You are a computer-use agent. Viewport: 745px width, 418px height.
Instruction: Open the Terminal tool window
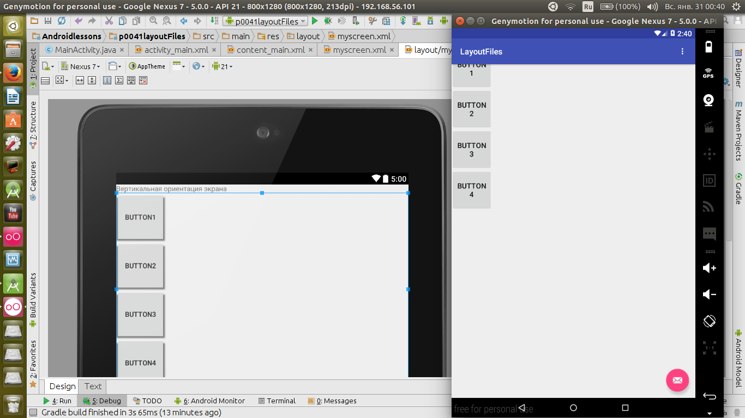point(277,401)
